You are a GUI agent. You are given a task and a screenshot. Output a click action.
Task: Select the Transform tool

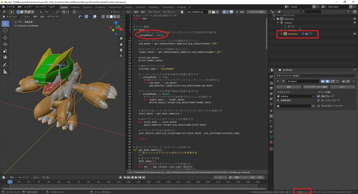(x=5, y=57)
